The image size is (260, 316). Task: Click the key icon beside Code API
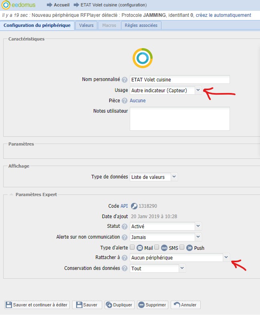[134, 206]
